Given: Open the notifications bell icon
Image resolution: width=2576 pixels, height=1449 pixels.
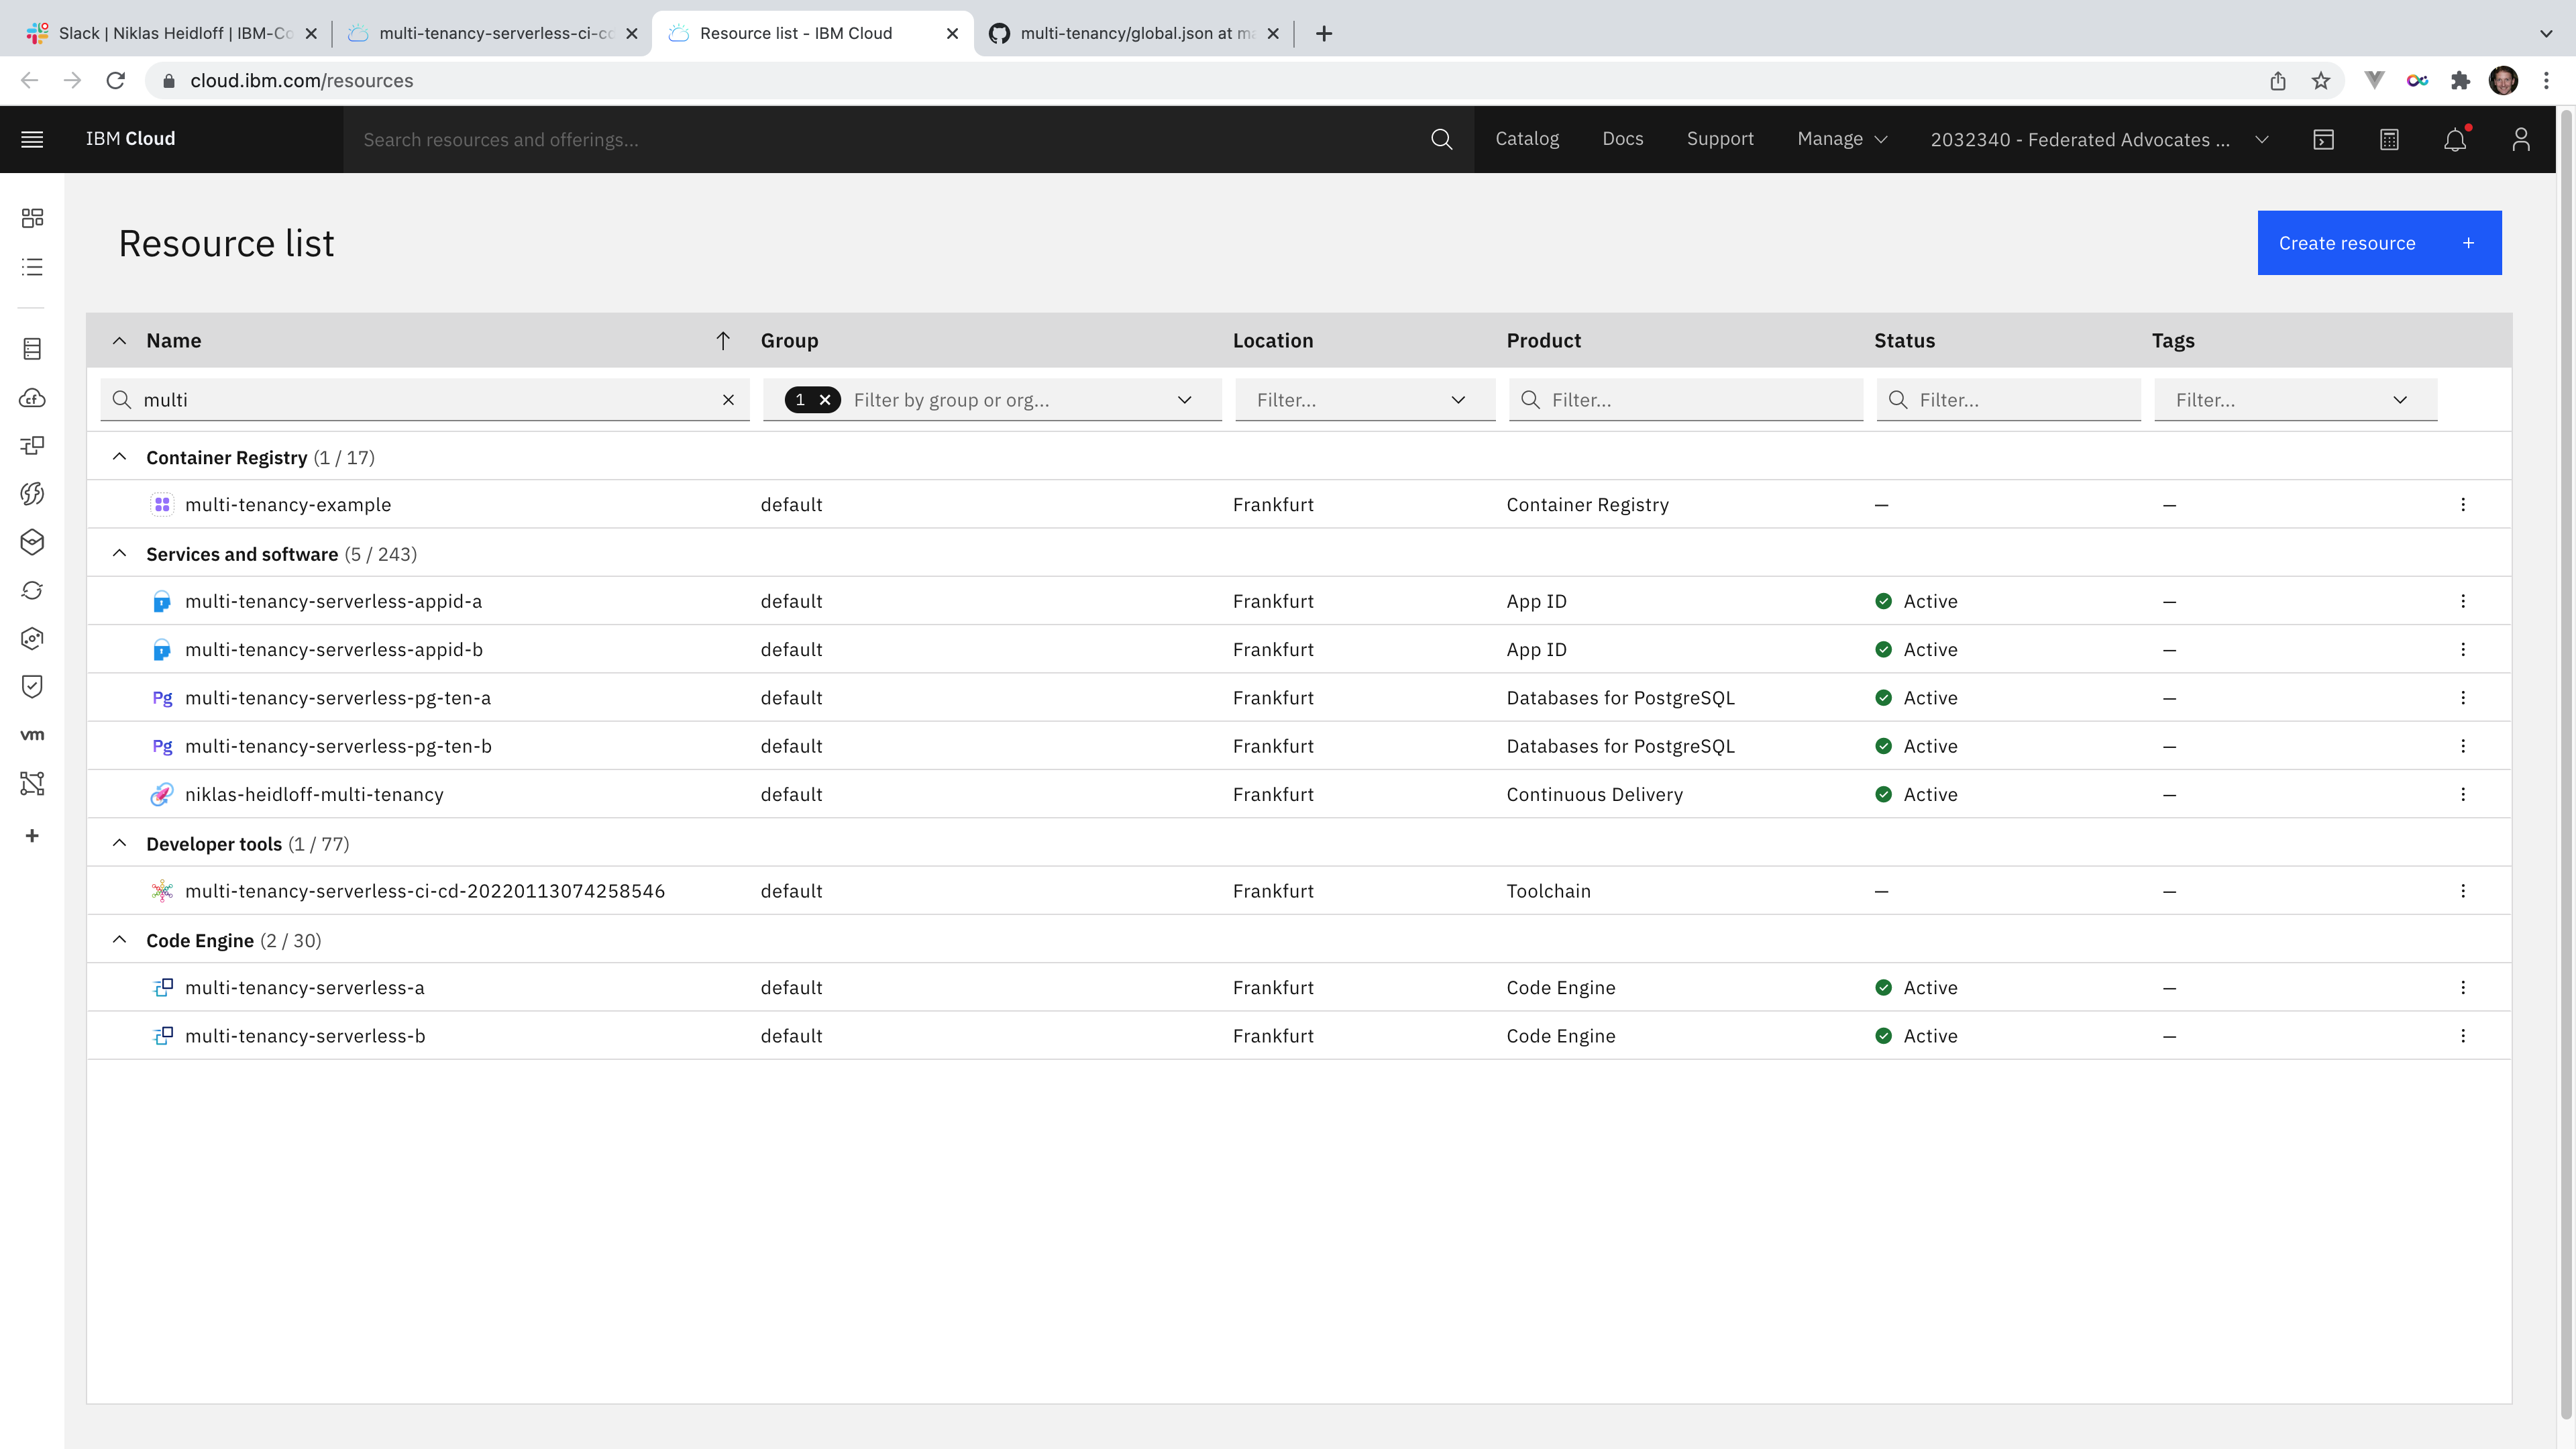Looking at the screenshot, I should [2455, 139].
